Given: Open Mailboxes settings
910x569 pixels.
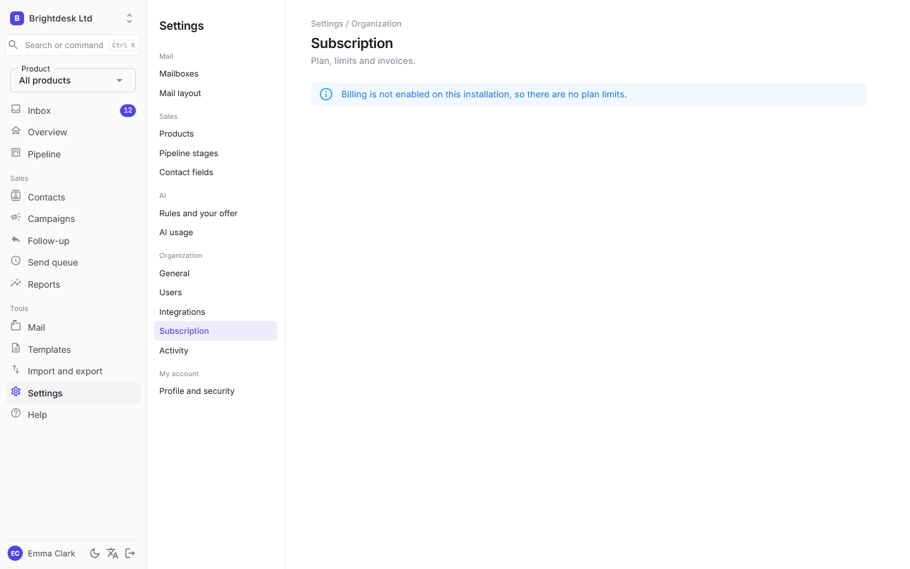Looking at the screenshot, I should [x=215, y=74].
